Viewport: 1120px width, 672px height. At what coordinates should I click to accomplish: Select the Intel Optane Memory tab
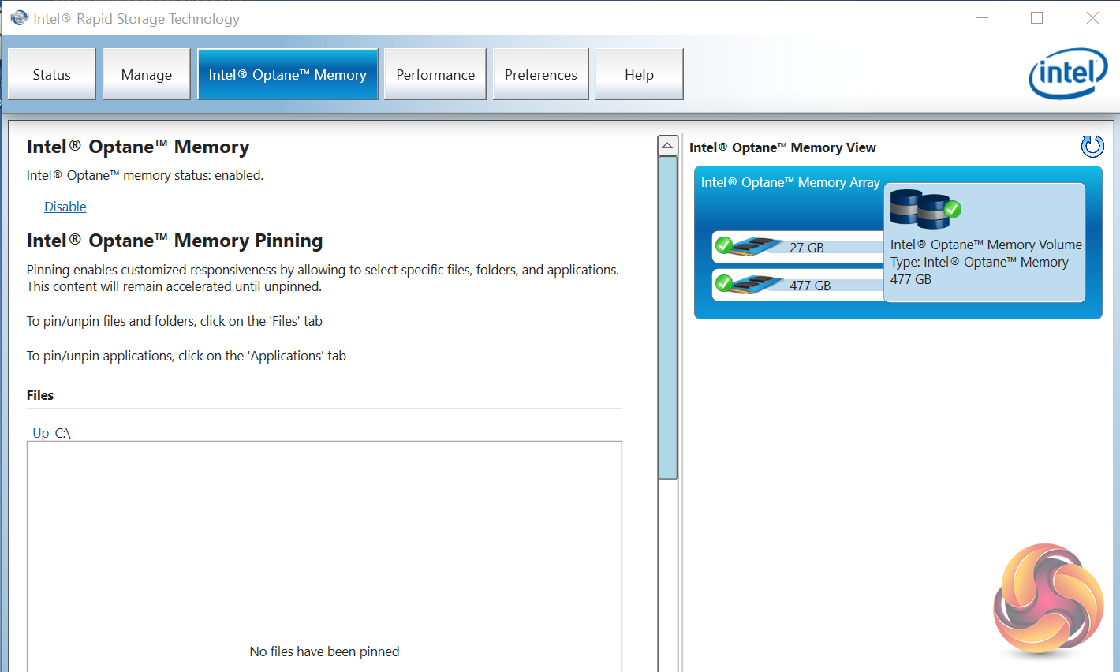pos(288,74)
